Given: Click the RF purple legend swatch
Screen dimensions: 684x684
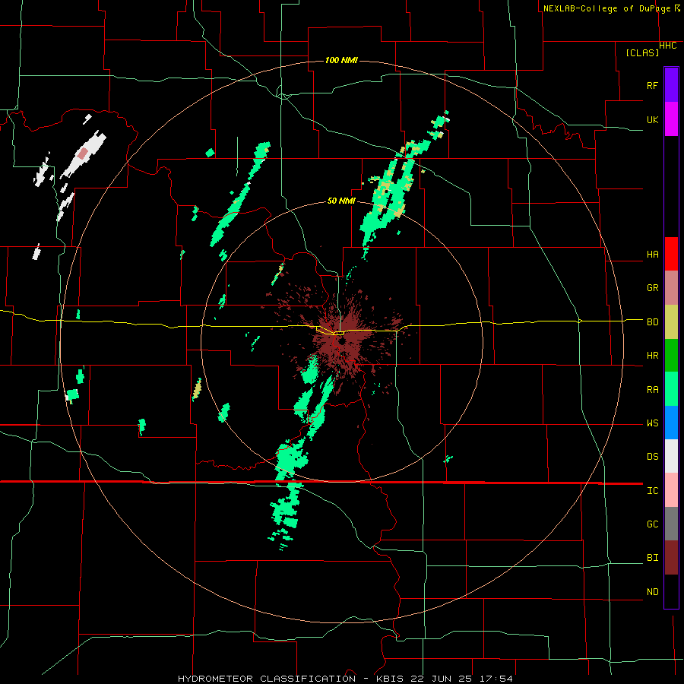Looking at the screenshot, I should 671,85.
